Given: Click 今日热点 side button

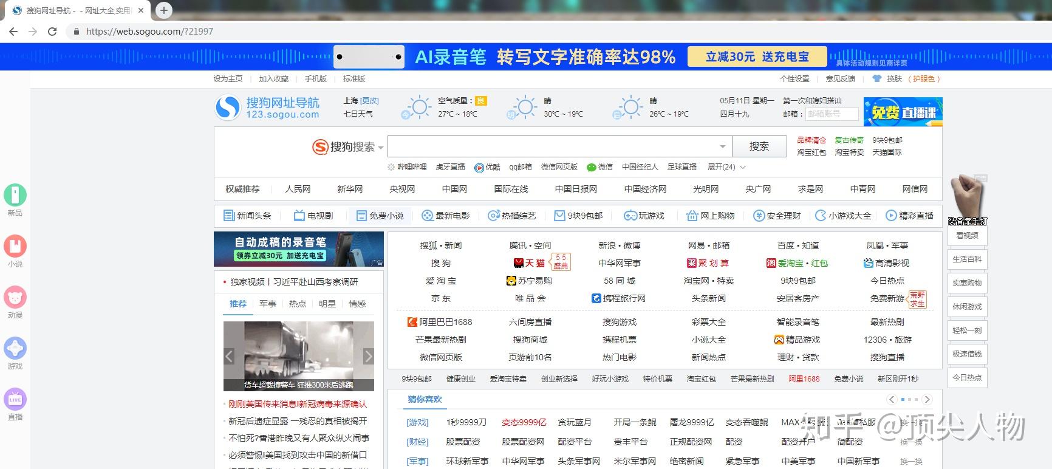Looking at the screenshot, I should (x=967, y=378).
